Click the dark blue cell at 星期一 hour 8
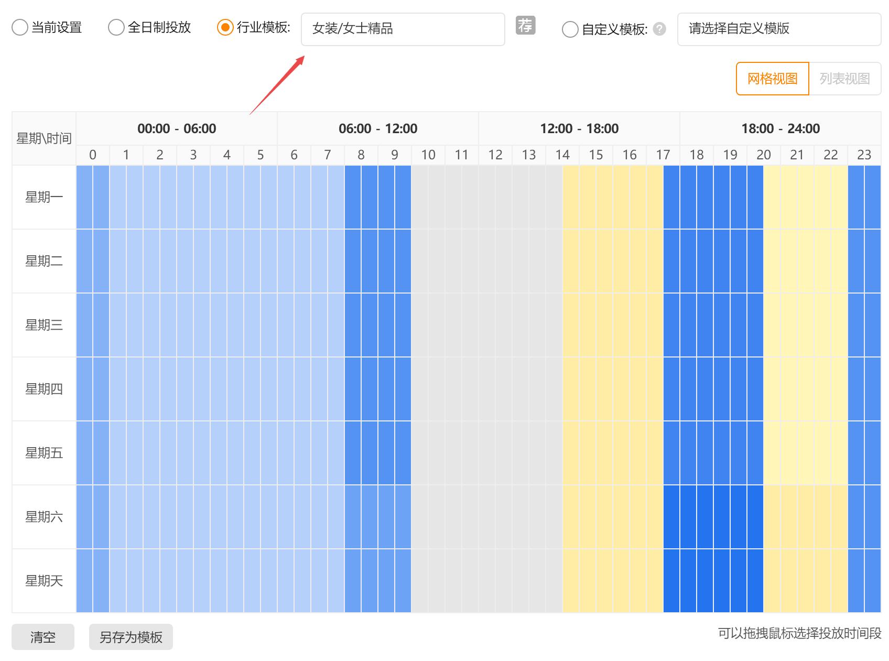 (x=362, y=197)
